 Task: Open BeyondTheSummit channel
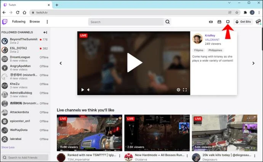[25, 41]
